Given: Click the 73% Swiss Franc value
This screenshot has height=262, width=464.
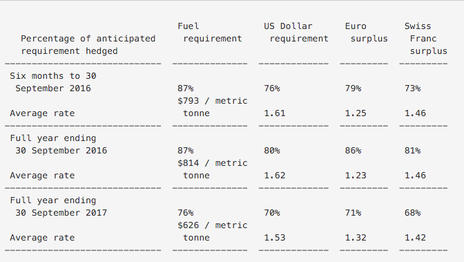Looking at the screenshot, I should (412, 88).
